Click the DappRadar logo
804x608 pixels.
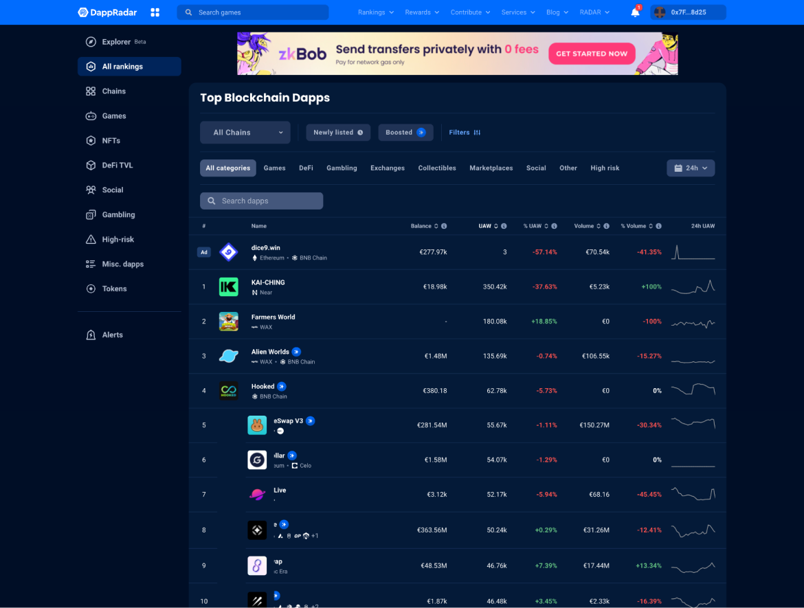click(107, 12)
